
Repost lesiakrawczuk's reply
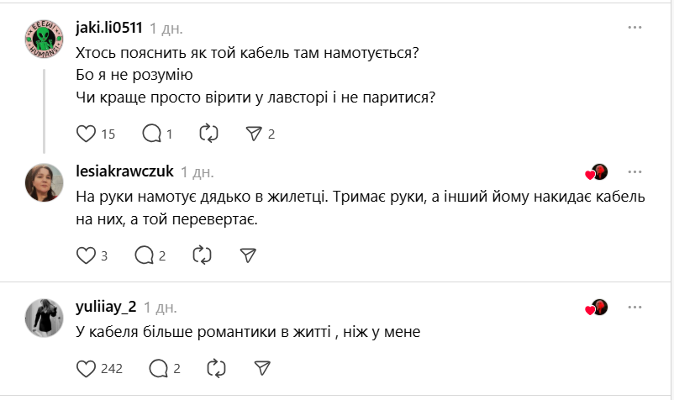202,255
